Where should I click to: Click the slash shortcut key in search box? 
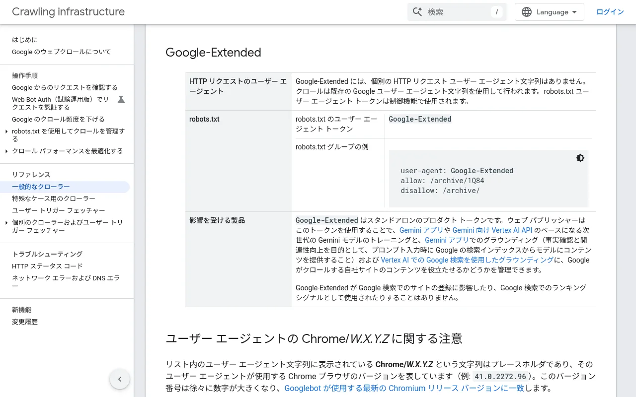pos(496,12)
